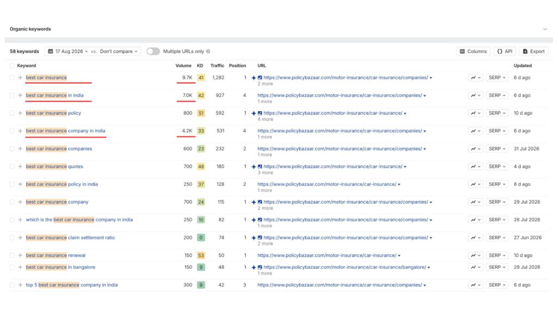Click the URL column header
The width and height of the screenshot is (558, 313).
click(262, 66)
